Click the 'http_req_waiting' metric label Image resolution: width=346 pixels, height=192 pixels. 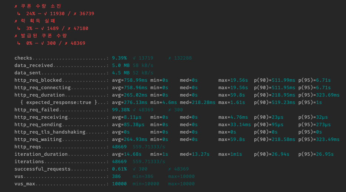click(38, 139)
